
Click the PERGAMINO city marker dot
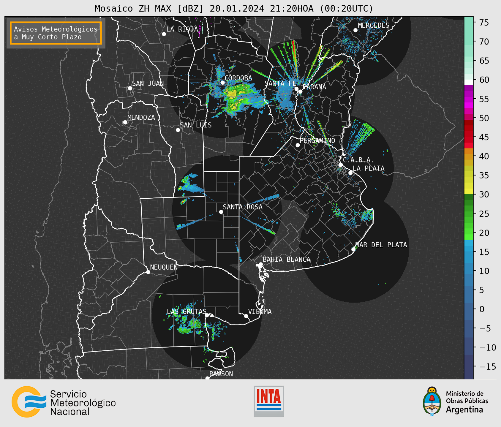[298, 145]
